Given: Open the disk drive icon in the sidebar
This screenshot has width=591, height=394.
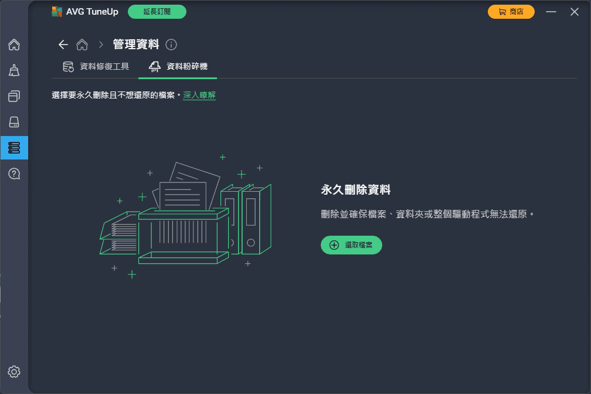Looking at the screenshot, I should pos(14,122).
